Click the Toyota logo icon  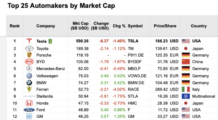pos(29,48)
